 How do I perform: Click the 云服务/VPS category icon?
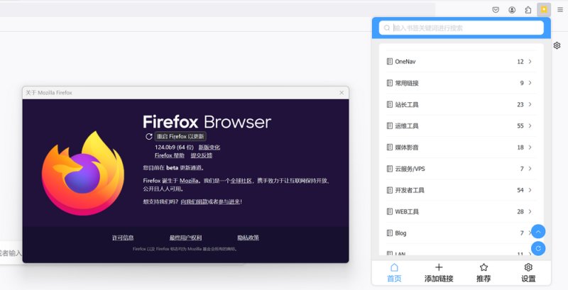click(389, 169)
